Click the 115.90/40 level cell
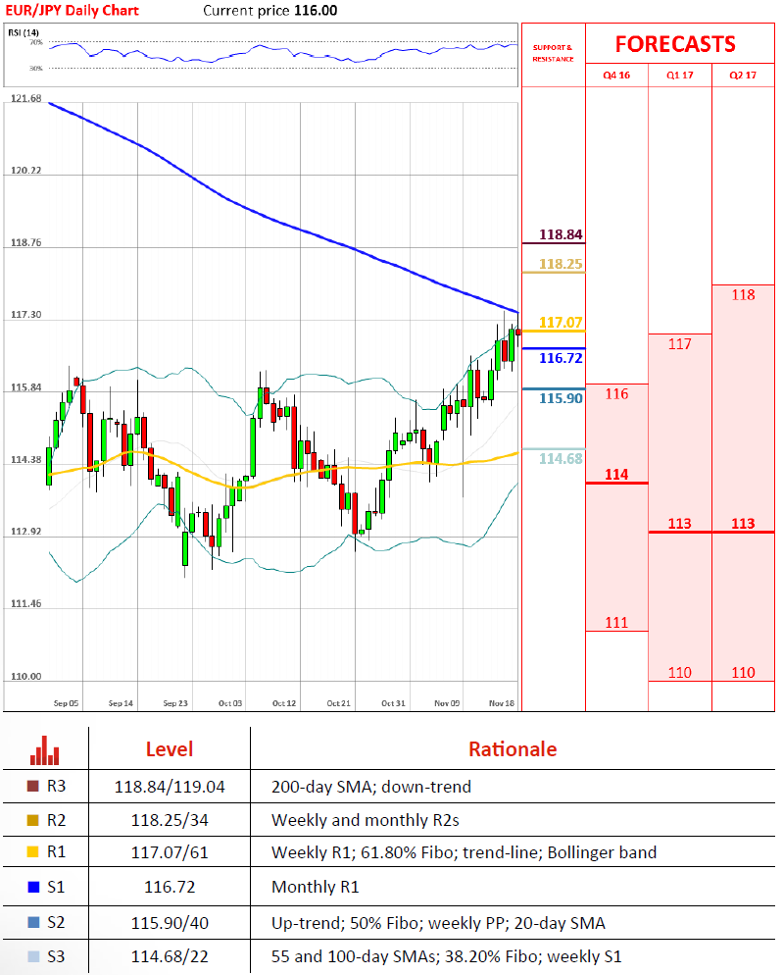Screen dimensions: 783x975 tap(169, 923)
